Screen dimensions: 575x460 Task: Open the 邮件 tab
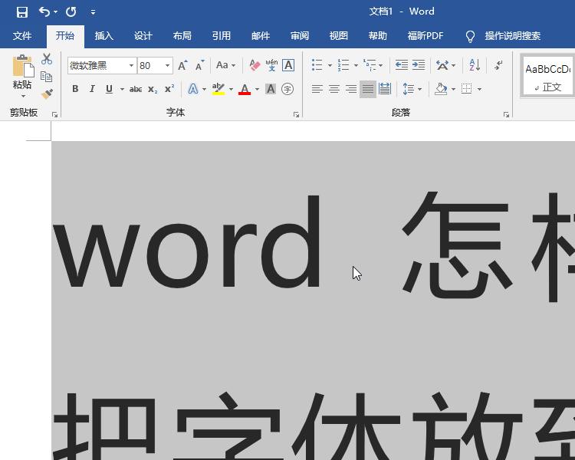[x=261, y=36]
